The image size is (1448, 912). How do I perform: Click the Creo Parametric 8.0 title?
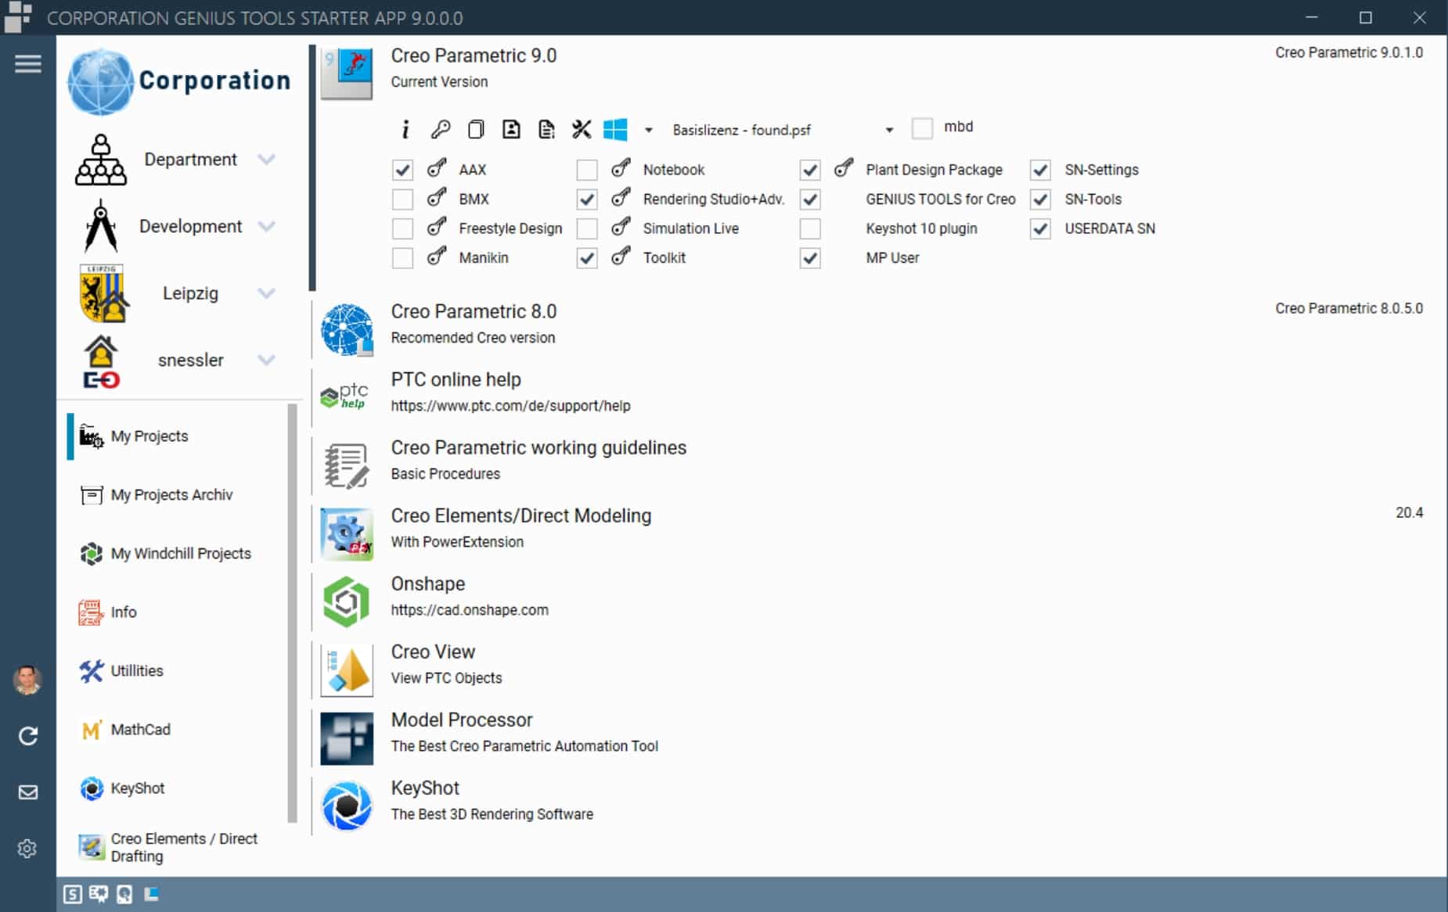pos(474,311)
